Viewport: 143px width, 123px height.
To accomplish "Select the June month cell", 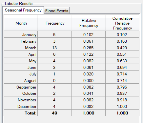I will pos(21,67).
